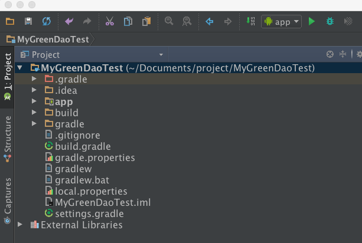Click the Copy icon in toolbar
This screenshot has width=362, height=243.
[128, 22]
